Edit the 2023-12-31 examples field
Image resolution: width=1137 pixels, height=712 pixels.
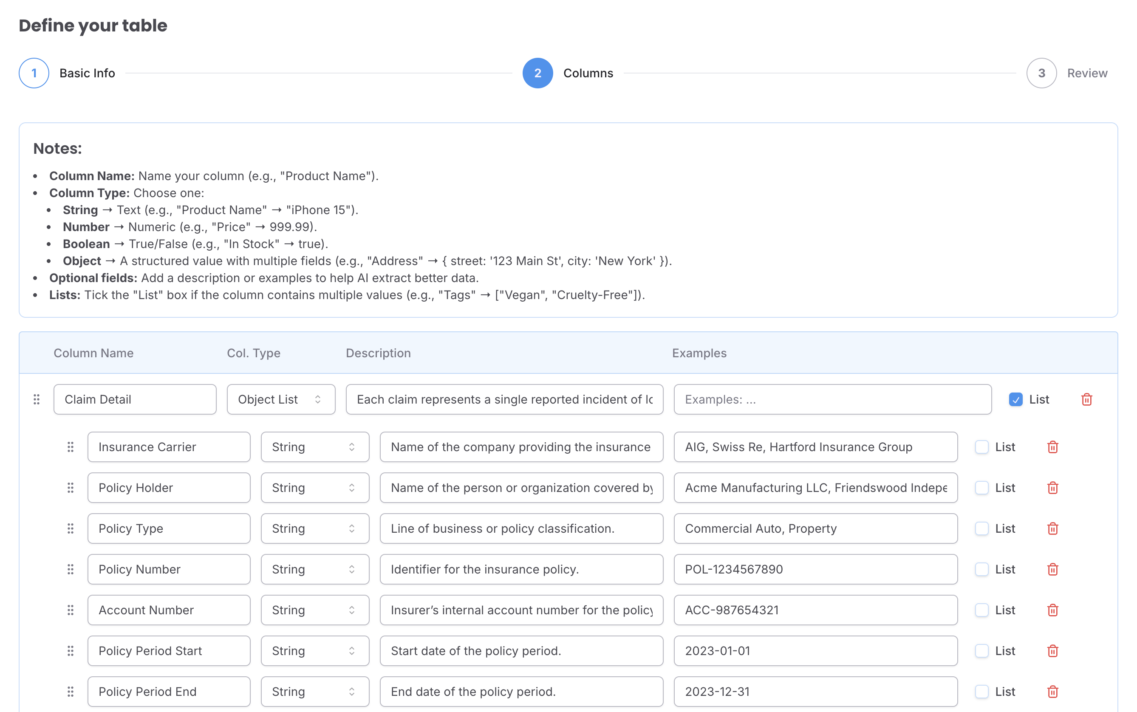[816, 692]
